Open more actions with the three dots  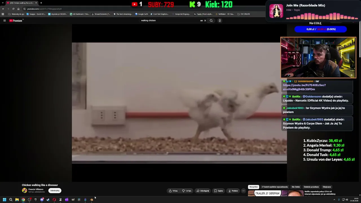point(243,191)
